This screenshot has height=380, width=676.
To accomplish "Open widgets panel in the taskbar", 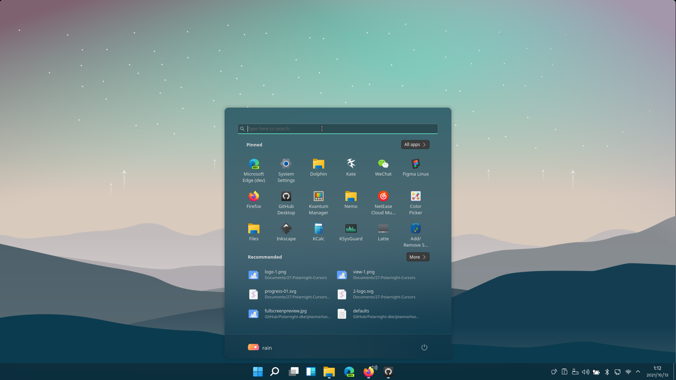I will point(311,372).
